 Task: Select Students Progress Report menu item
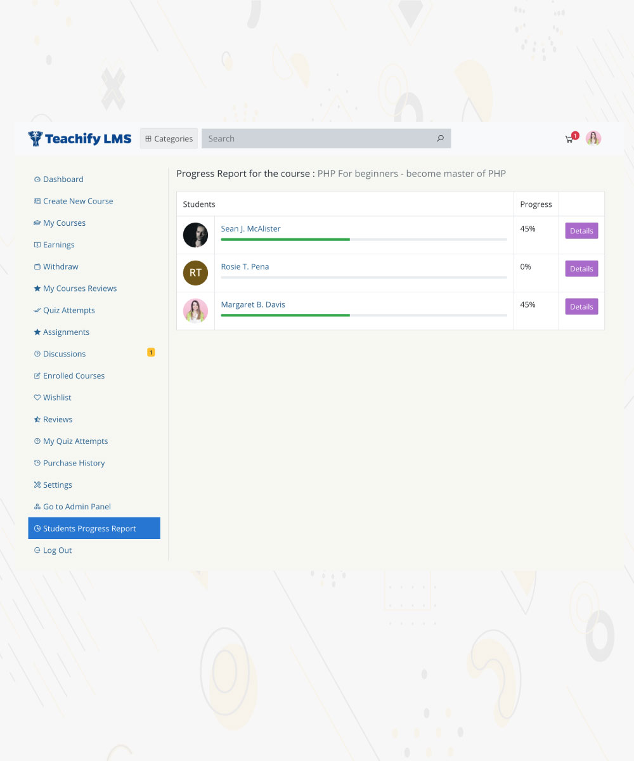pos(89,528)
